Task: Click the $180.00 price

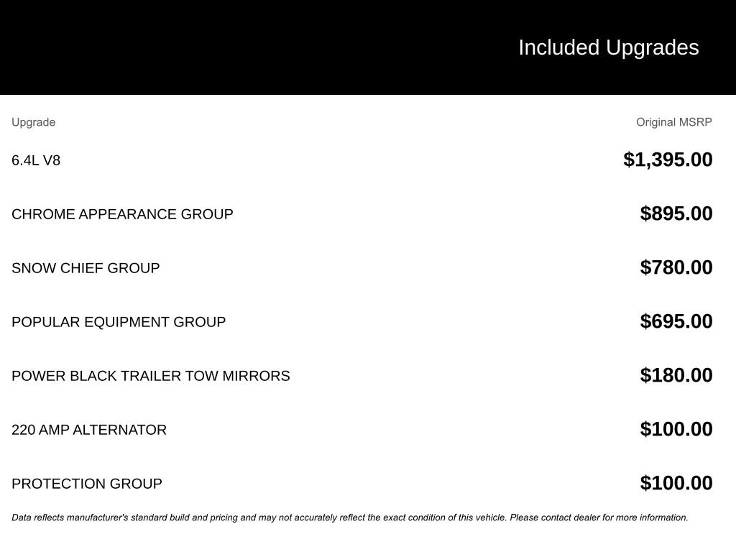Action: [676, 375]
